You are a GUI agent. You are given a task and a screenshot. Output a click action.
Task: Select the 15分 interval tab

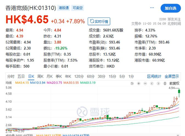pos(112,76)
